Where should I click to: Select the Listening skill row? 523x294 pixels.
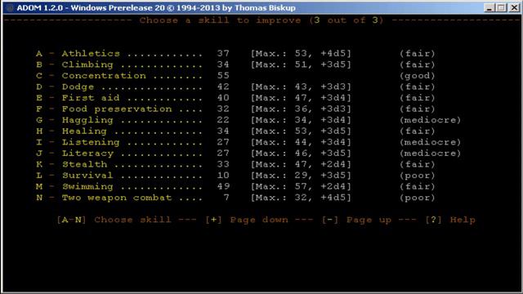[x=248, y=142]
